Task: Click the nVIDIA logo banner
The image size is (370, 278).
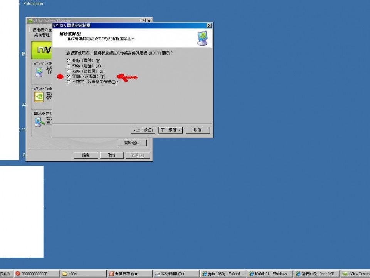Action: tap(42, 50)
